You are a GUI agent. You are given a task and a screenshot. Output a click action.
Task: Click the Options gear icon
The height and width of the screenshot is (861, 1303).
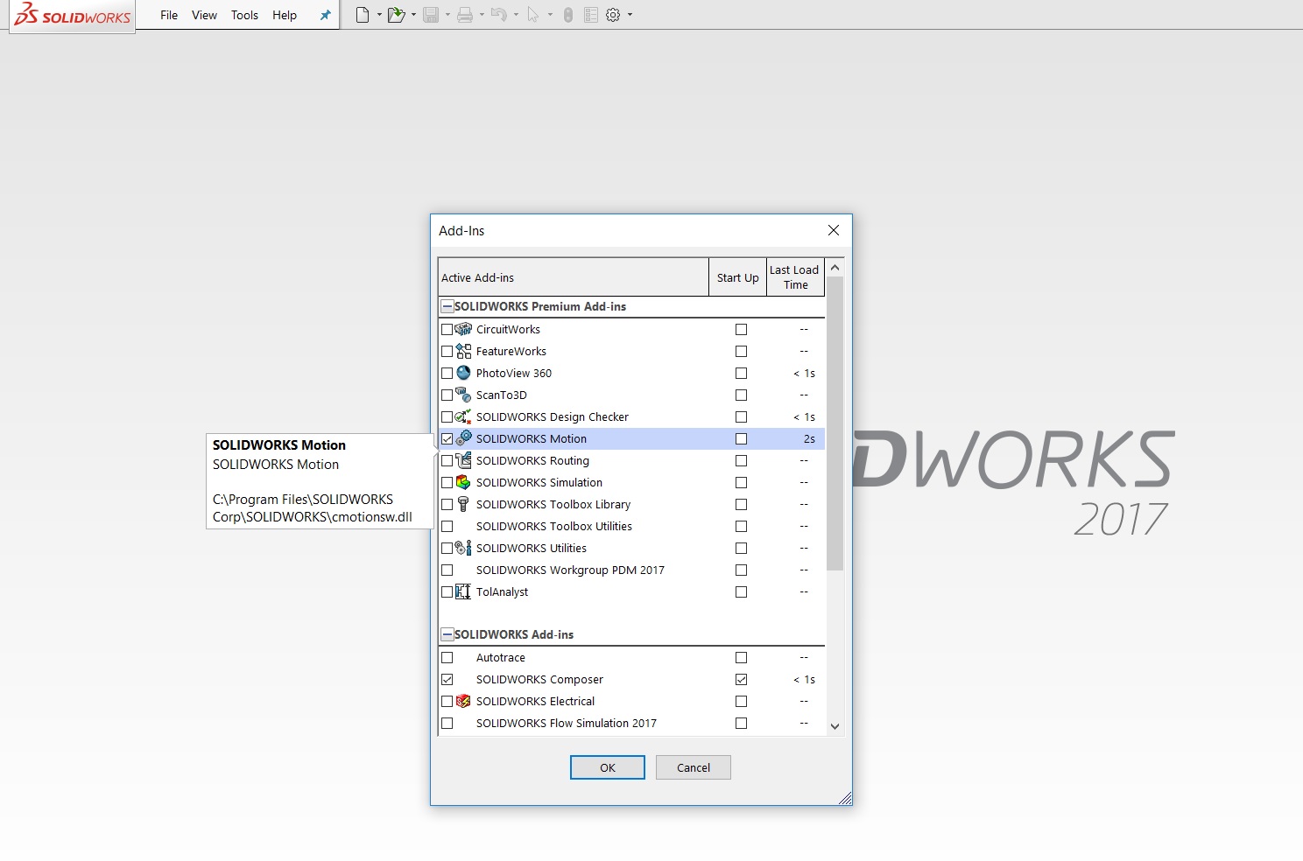tap(613, 15)
